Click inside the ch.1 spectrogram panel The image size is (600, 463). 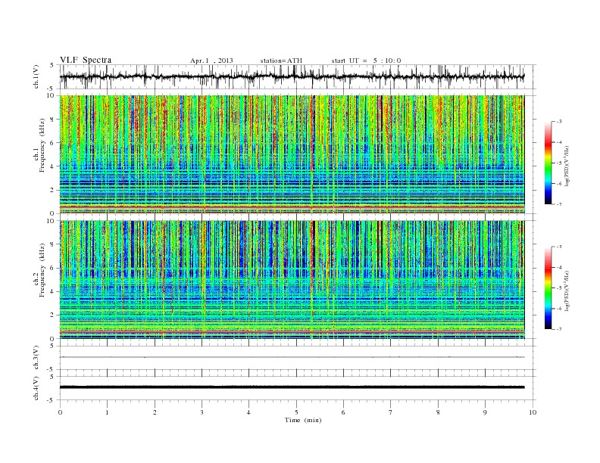[x=292, y=154]
